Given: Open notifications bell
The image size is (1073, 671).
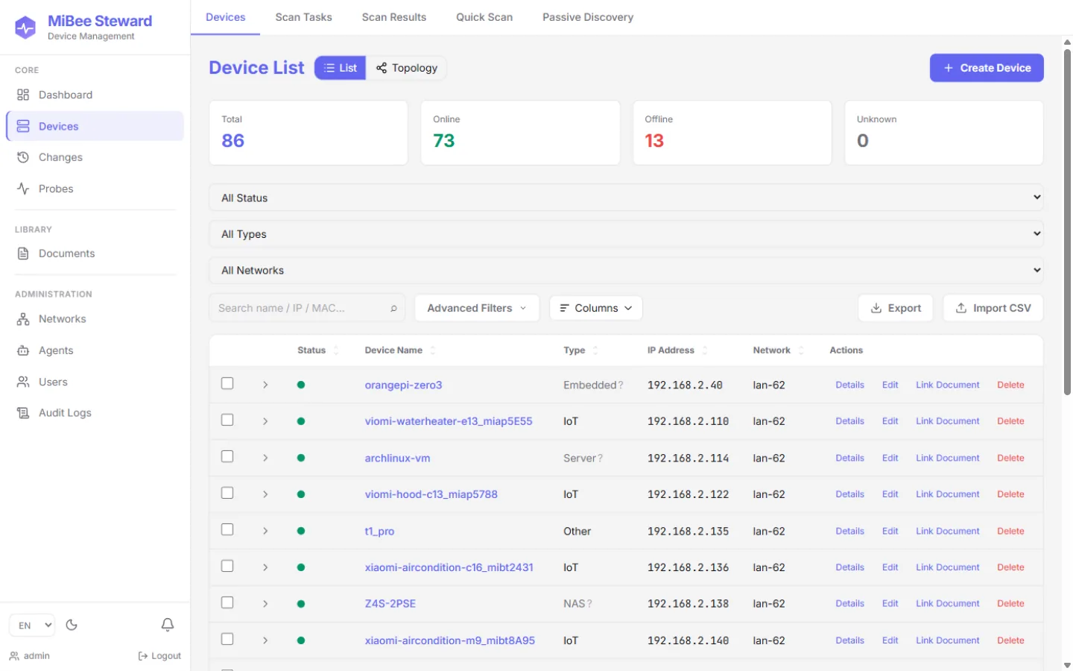Looking at the screenshot, I should pyautogui.click(x=168, y=625).
